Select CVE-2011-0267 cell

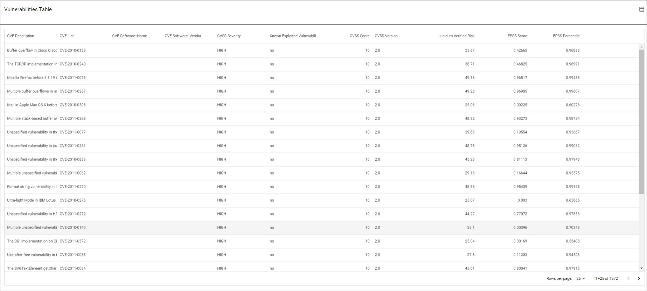click(72, 91)
